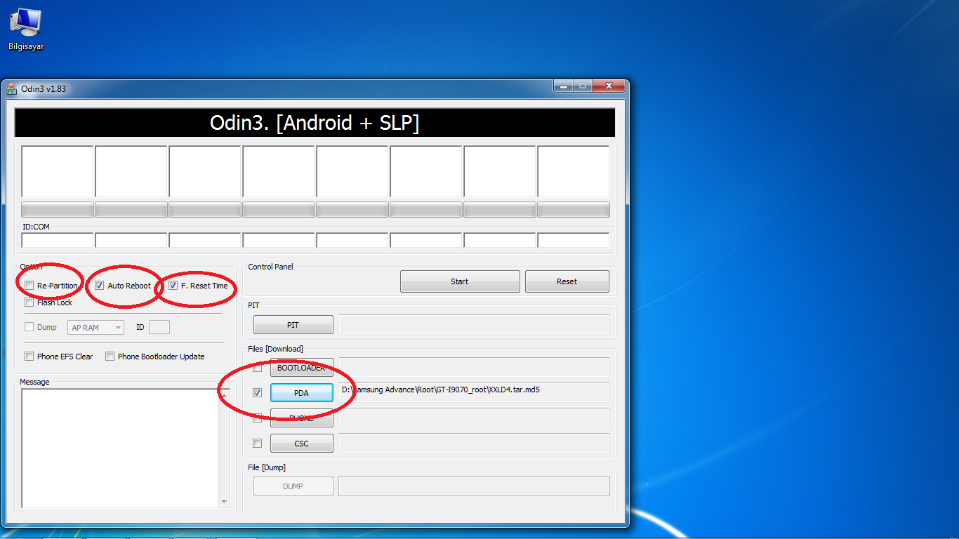Image resolution: width=959 pixels, height=539 pixels.
Task: Click the CSC file path field
Action: point(474,443)
